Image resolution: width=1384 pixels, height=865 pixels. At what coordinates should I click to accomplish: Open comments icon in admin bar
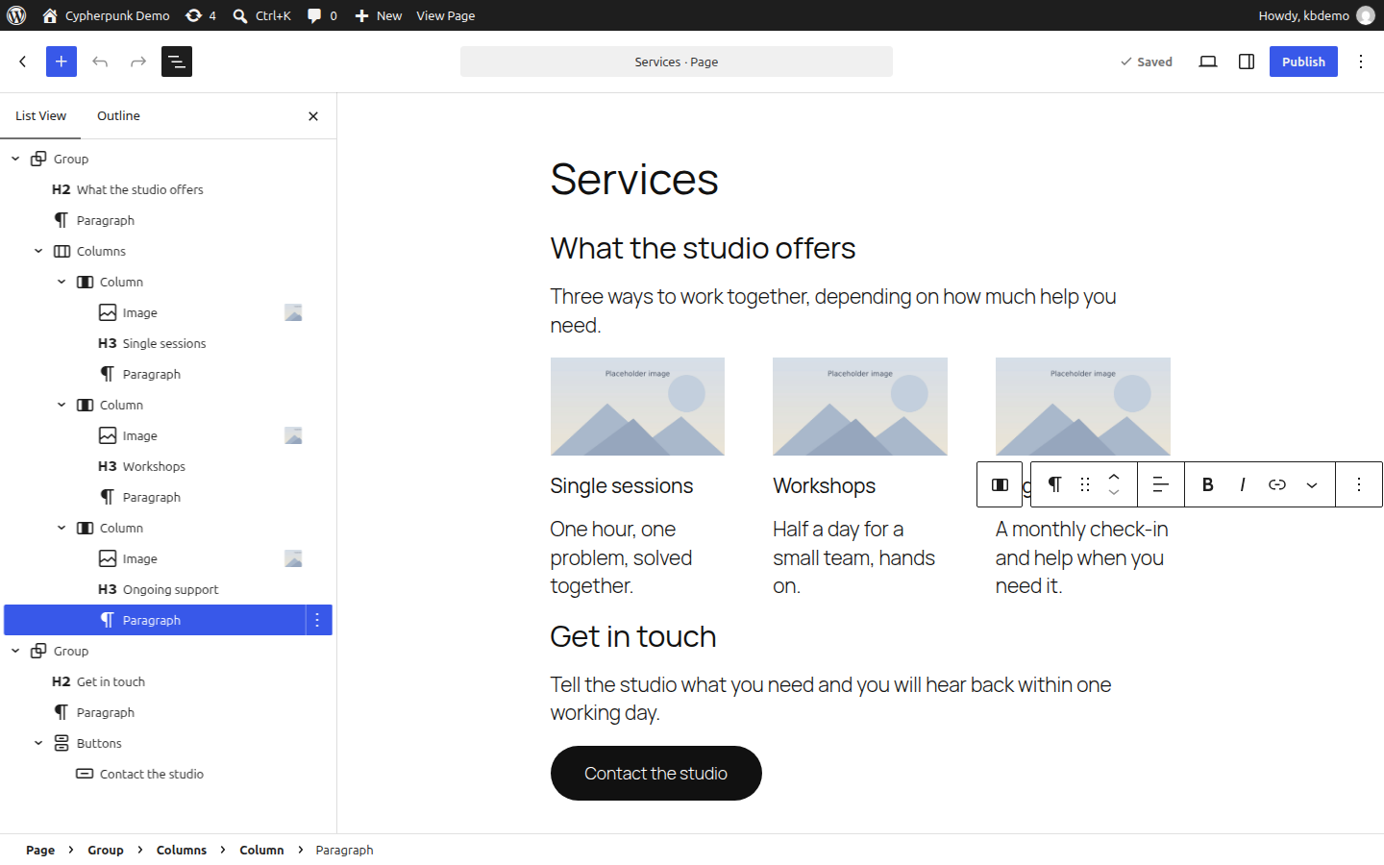coord(322,15)
